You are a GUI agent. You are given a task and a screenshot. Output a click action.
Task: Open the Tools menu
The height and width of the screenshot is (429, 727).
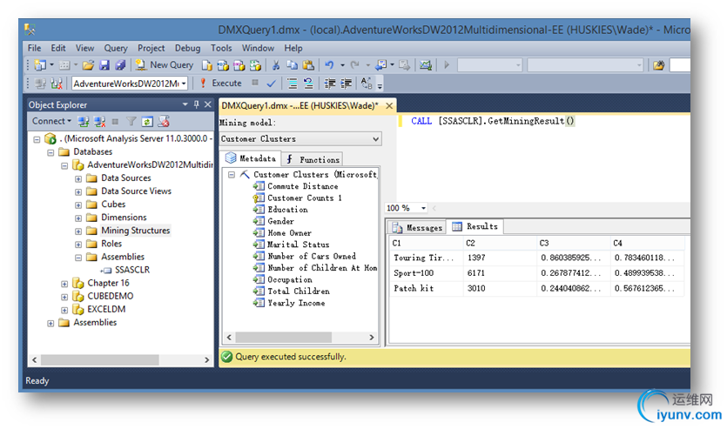[221, 48]
